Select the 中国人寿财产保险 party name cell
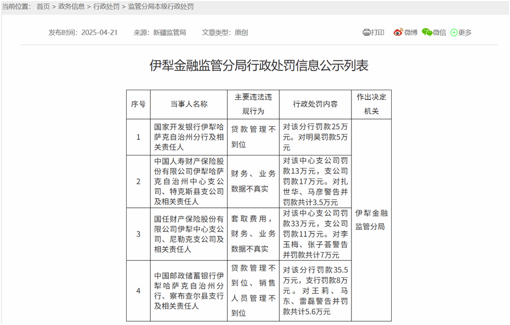Viewport: 510px width, 325px height. pos(188,181)
